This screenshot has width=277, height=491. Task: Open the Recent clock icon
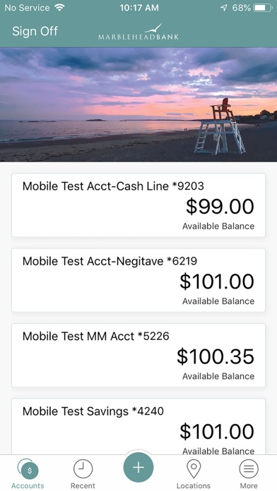(x=83, y=469)
